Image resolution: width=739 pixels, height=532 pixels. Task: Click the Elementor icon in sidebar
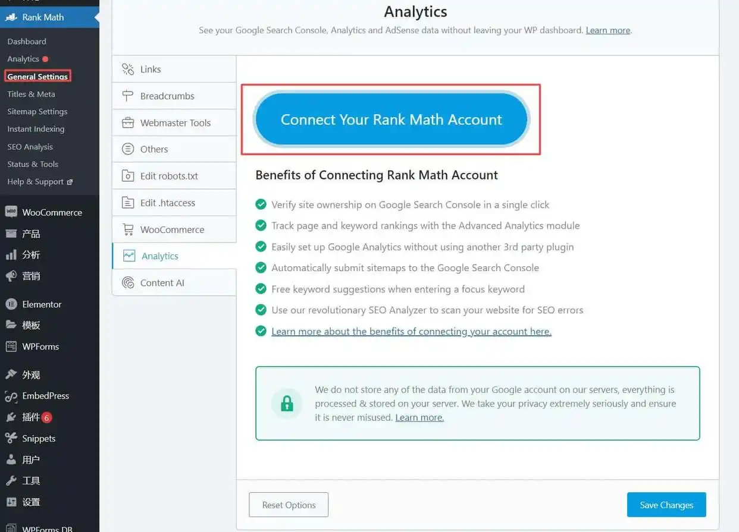(11, 304)
